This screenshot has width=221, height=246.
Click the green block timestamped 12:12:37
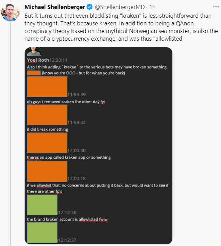(42, 232)
